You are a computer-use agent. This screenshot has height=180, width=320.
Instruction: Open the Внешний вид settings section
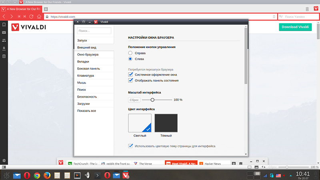[94, 47]
